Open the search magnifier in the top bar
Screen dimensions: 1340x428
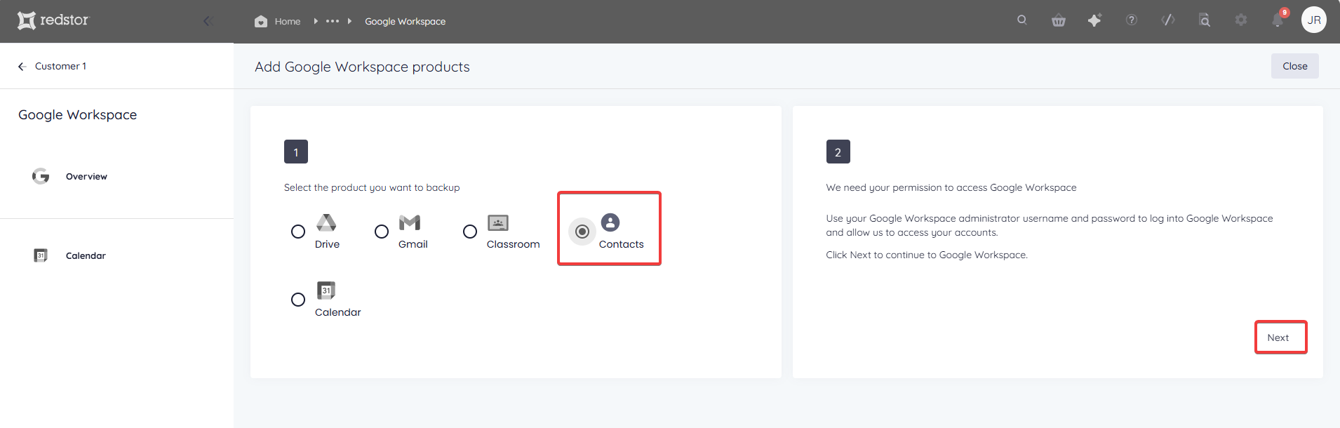pos(1021,20)
